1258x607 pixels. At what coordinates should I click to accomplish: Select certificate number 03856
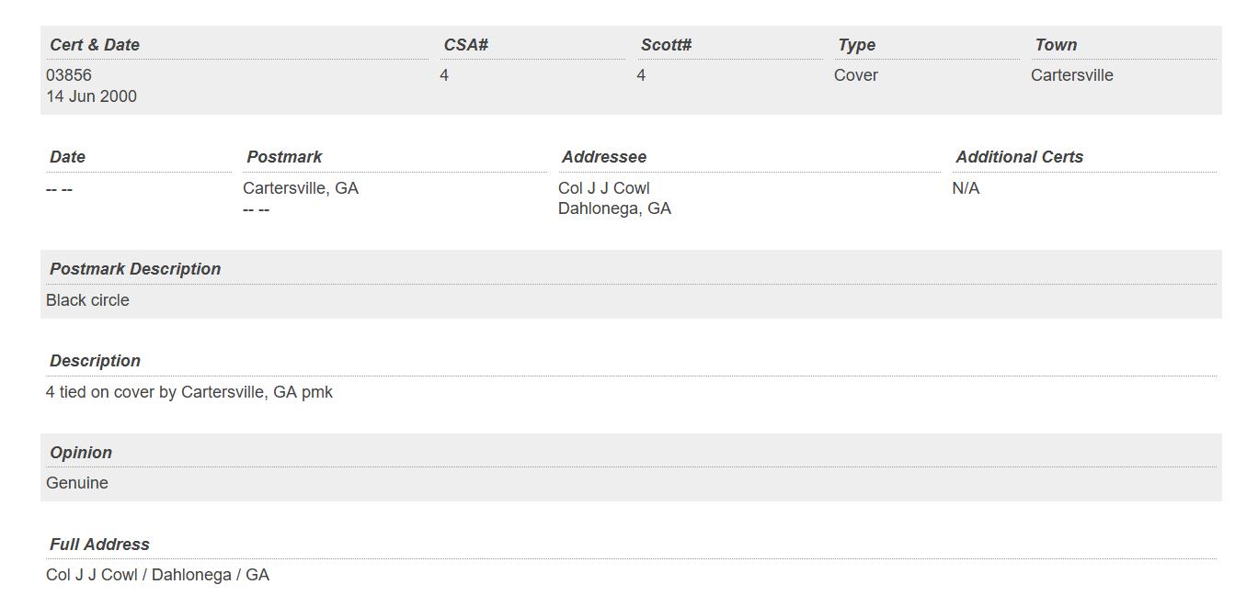point(69,75)
